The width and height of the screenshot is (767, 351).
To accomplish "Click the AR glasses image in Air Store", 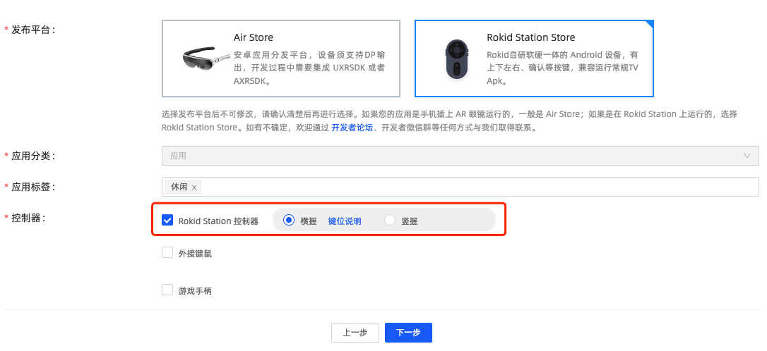I will coord(205,59).
